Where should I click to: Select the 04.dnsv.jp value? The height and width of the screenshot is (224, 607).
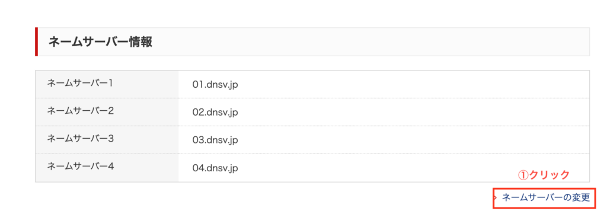215,168
